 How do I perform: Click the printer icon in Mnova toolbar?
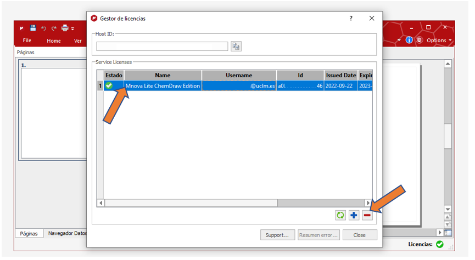click(65, 28)
